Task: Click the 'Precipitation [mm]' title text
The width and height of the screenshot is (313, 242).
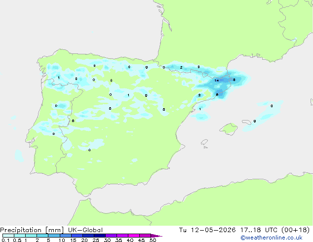Action: click(32, 230)
